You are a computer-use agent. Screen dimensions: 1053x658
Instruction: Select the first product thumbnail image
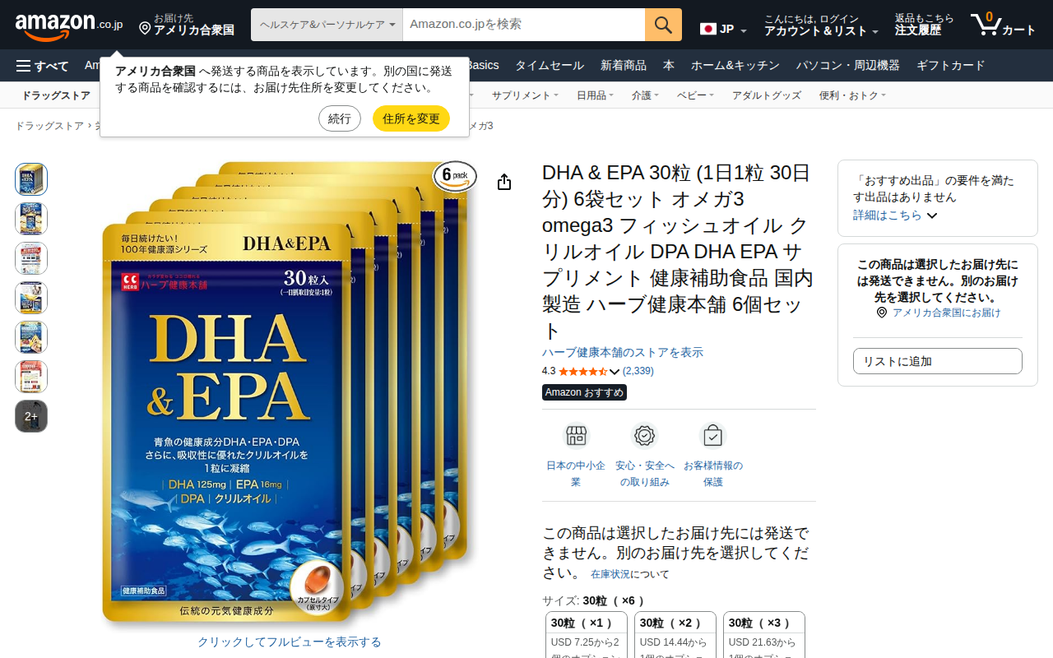click(x=31, y=179)
